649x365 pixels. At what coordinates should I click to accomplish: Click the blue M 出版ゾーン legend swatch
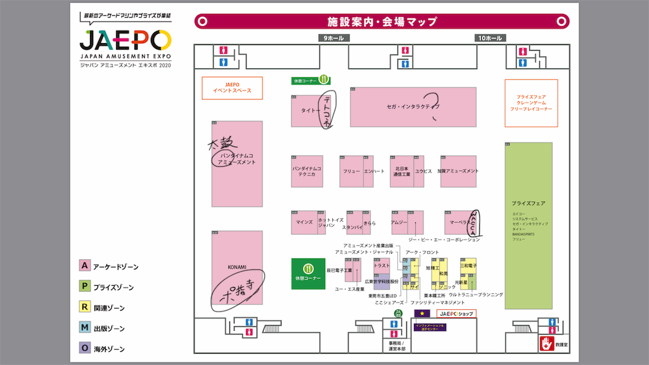(x=85, y=328)
